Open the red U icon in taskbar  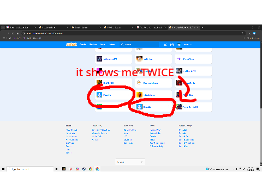pyautogui.click(x=70, y=169)
